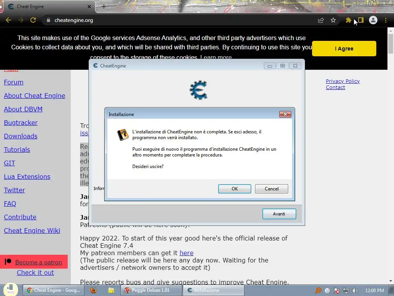Click the Cheat Engine logo in installer
Image resolution: width=394 pixels, height=296 pixels.
pos(199,90)
